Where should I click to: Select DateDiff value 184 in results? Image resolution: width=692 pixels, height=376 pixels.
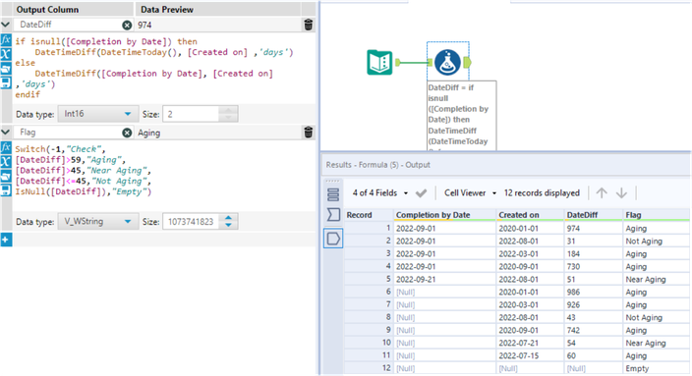tap(593, 254)
